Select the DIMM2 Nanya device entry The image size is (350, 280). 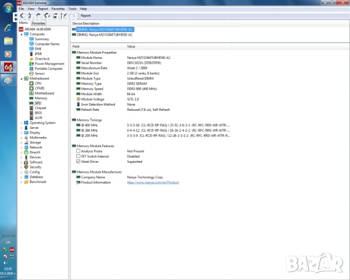pos(103,34)
